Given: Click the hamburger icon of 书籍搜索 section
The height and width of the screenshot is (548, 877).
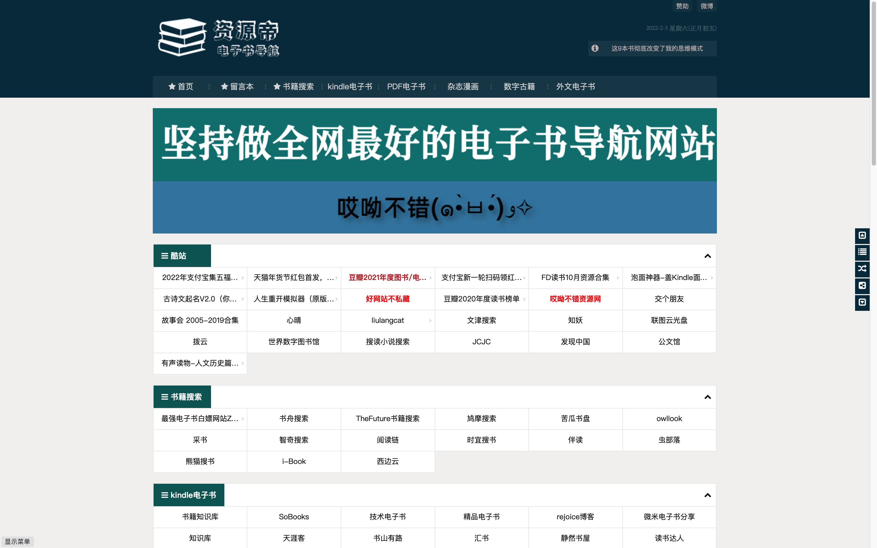Looking at the screenshot, I should 165,397.
